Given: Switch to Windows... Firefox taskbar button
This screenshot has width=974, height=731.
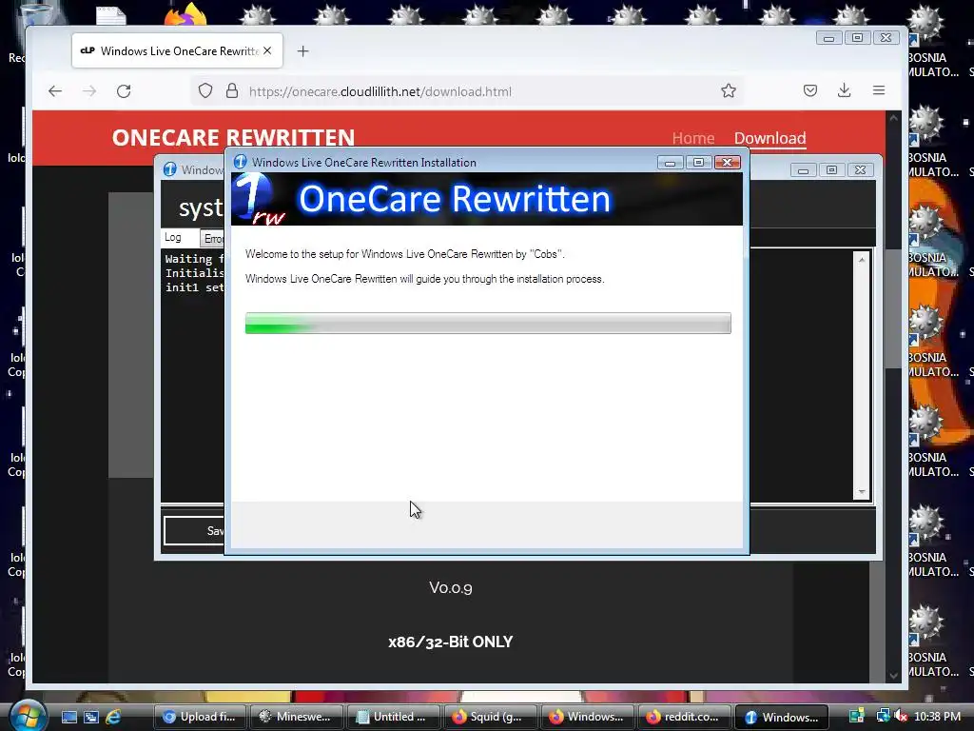Looking at the screenshot, I should point(586,717).
